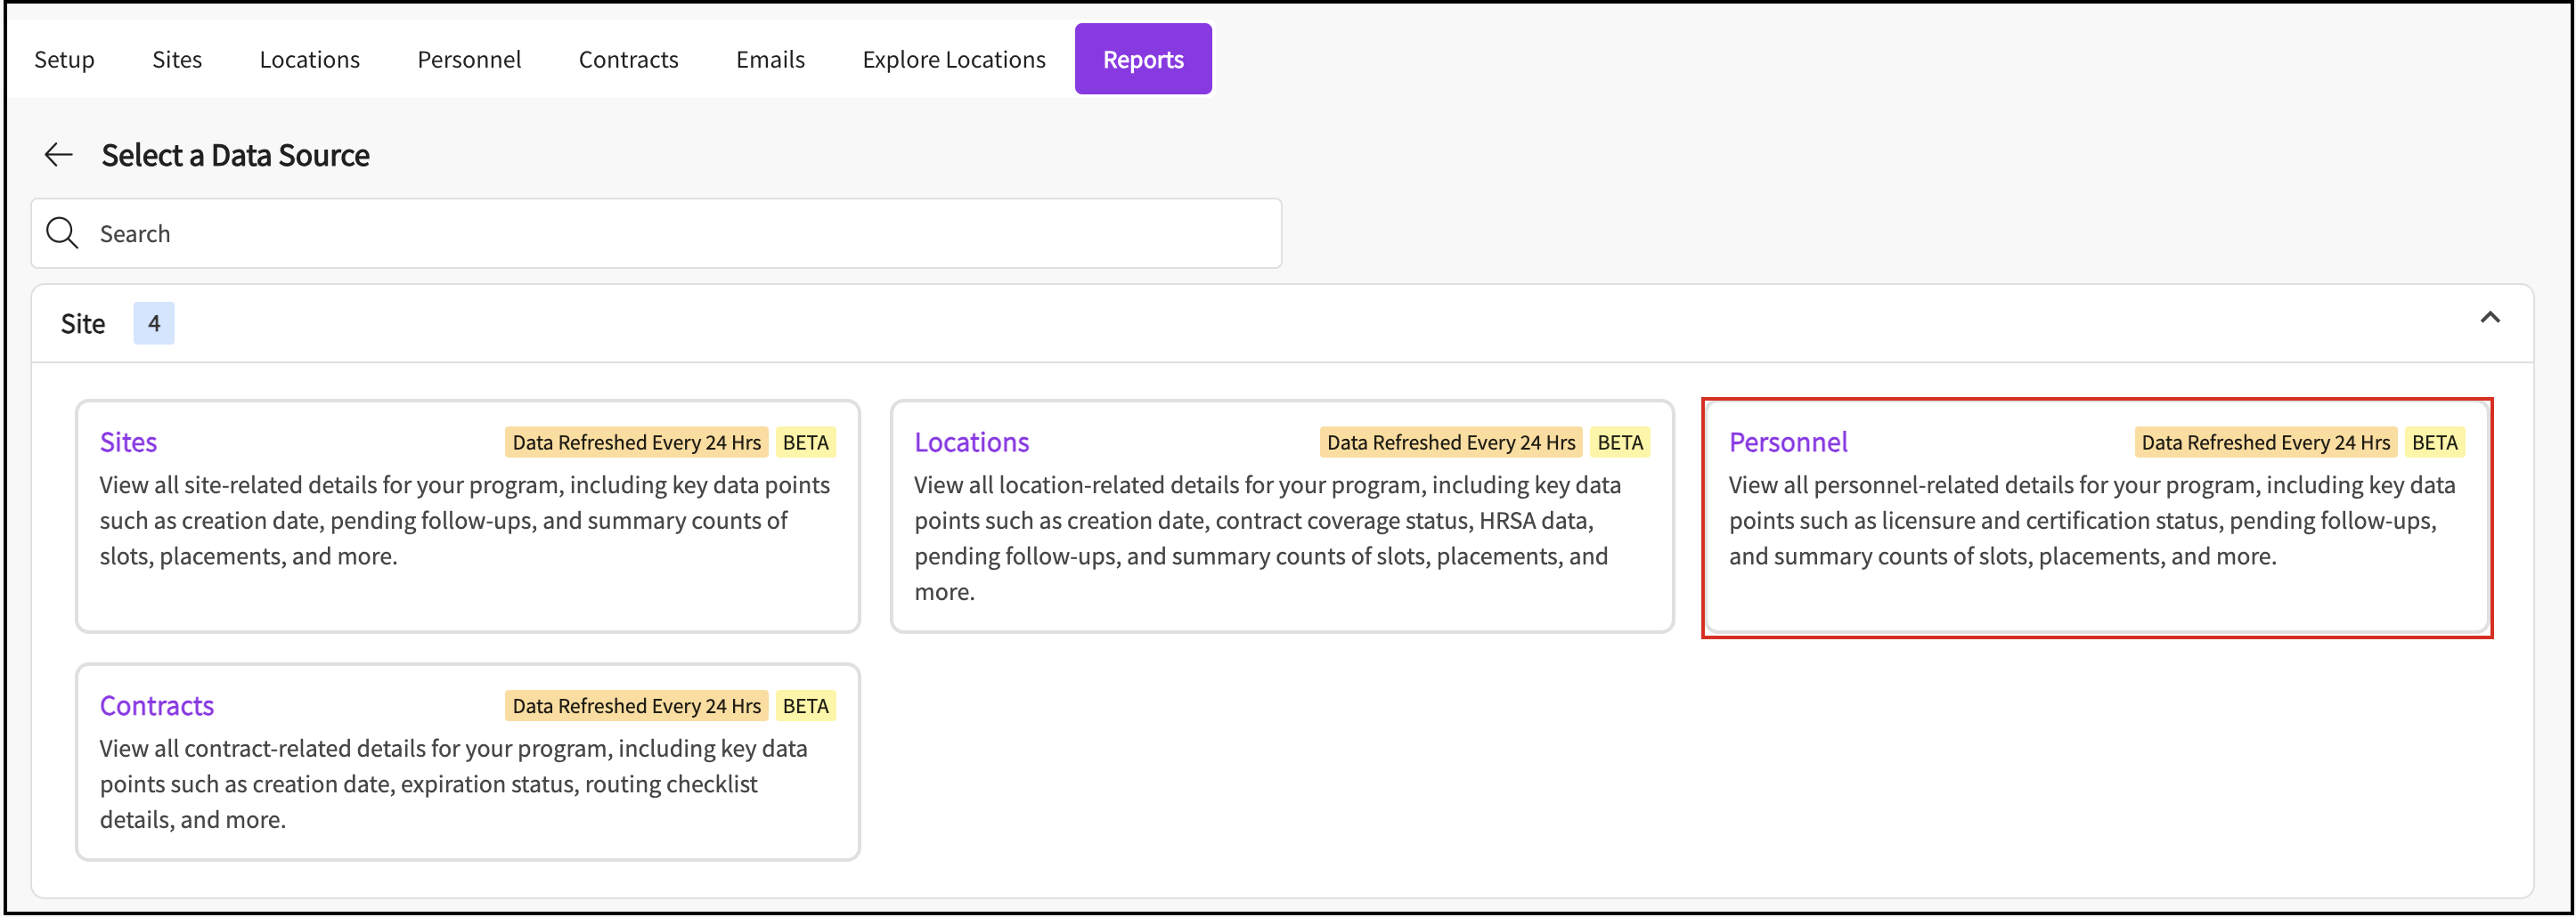
Task: Go to the Locations tab
Action: tap(309, 59)
